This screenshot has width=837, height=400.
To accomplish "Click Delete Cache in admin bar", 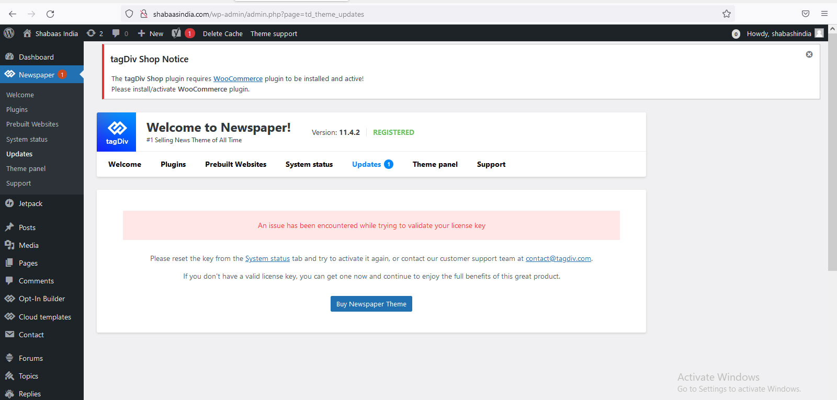I will point(223,33).
